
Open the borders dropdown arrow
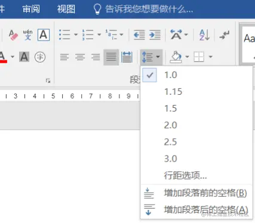pyautogui.click(x=211, y=57)
